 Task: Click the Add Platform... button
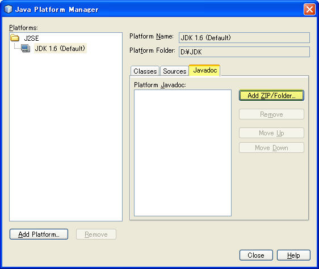tap(39, 234)
